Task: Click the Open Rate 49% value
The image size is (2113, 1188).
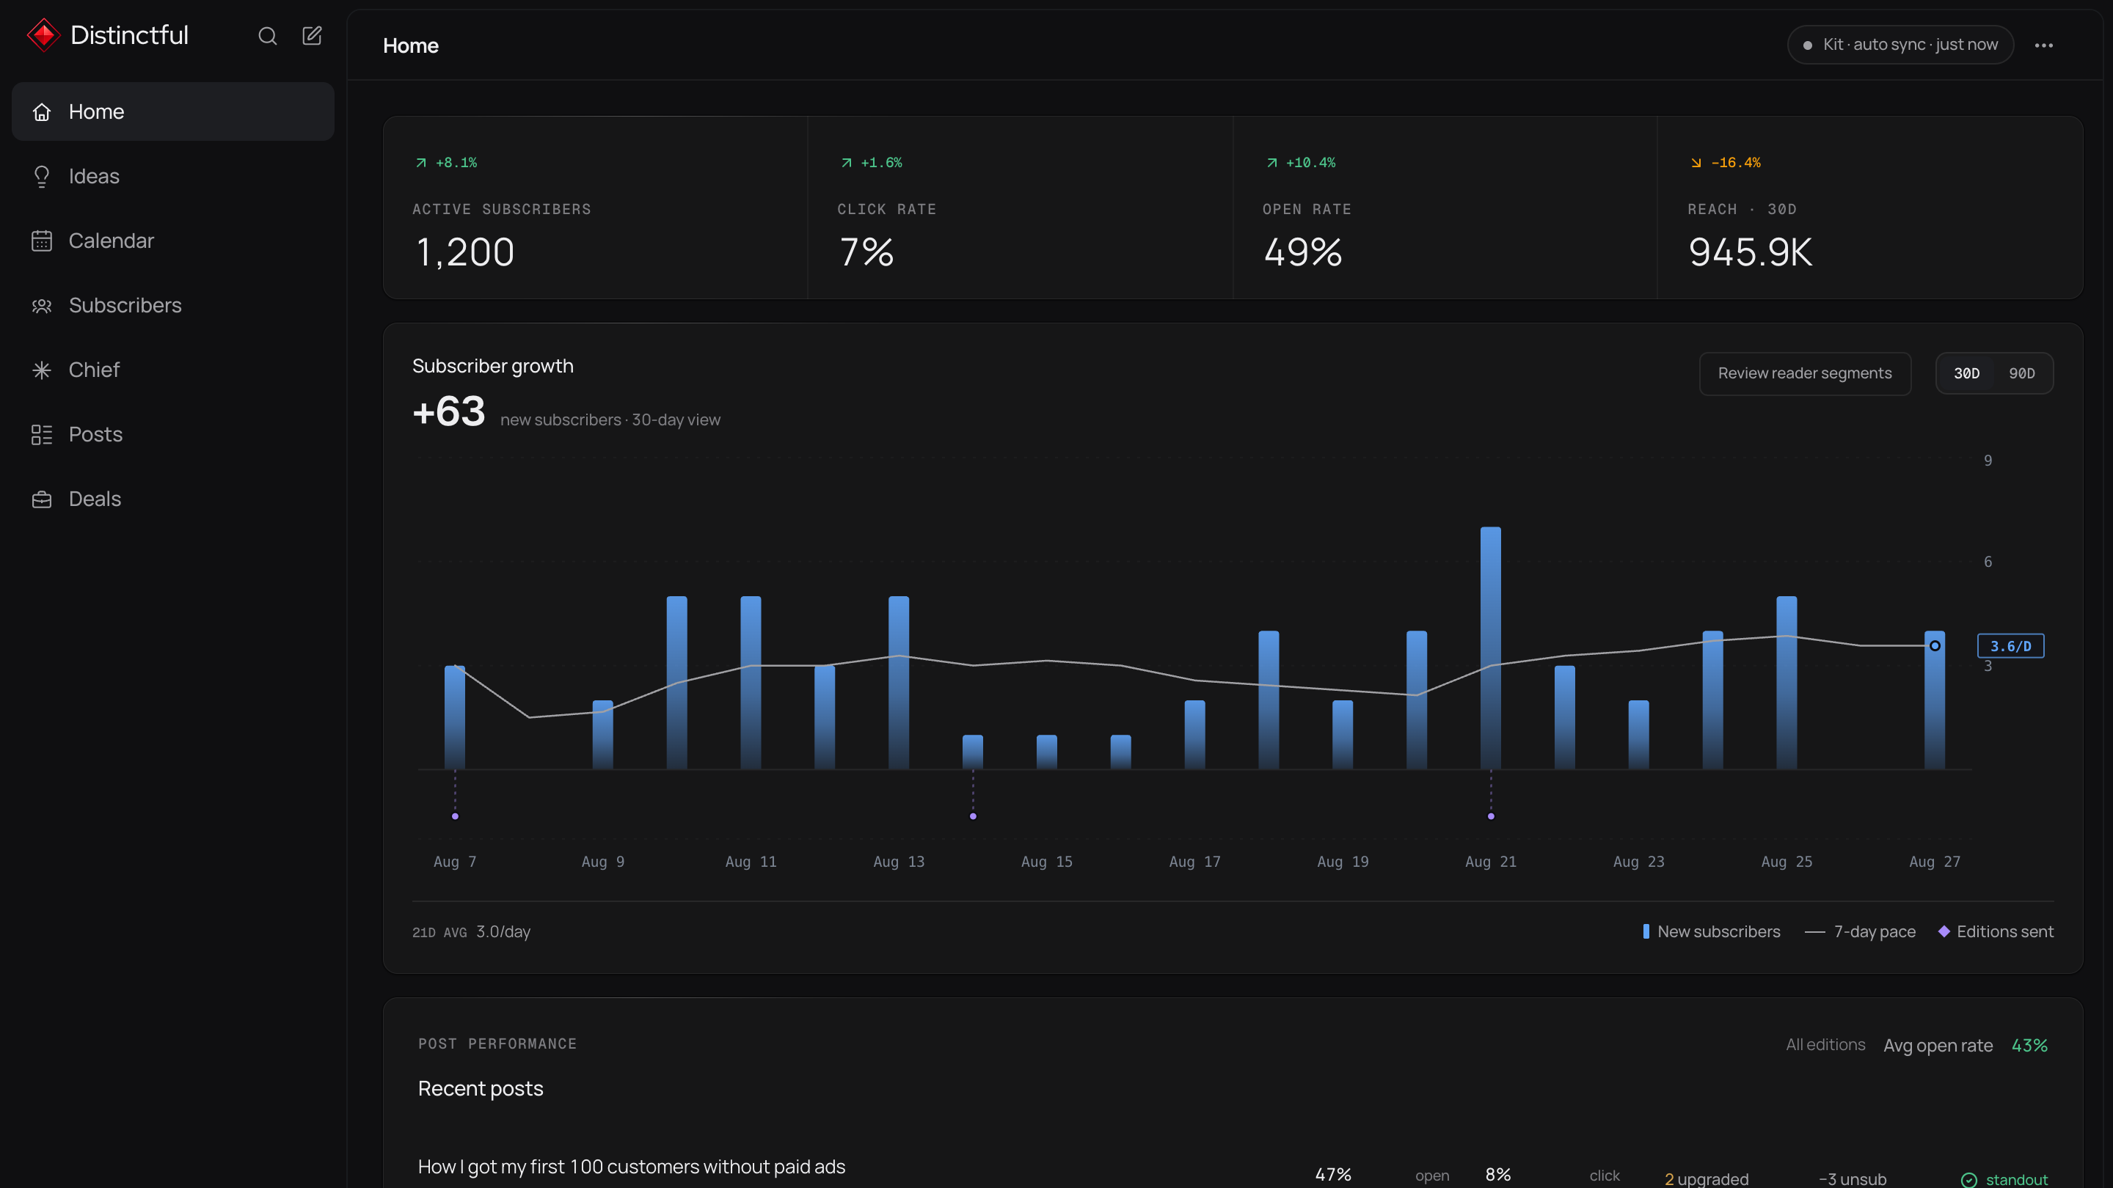Action: tap(1304, 252)
